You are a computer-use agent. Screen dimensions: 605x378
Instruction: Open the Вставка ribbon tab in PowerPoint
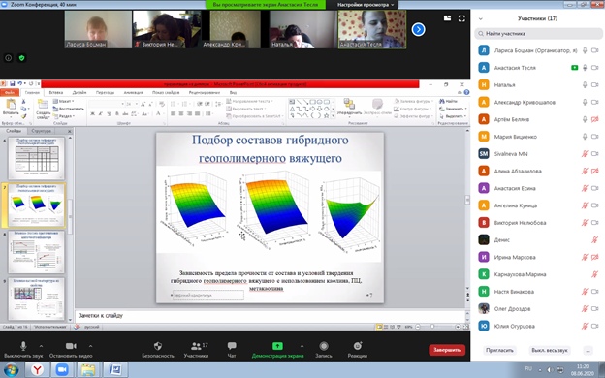56,93
